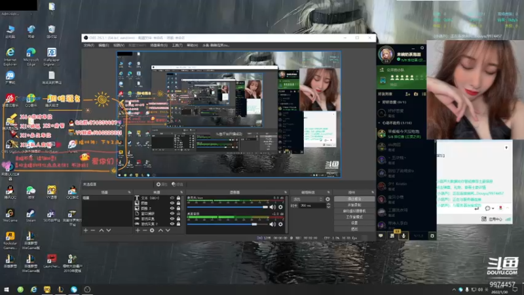Move the selected source up in the list
Screen dimensions: 524x295
point(160,231)
